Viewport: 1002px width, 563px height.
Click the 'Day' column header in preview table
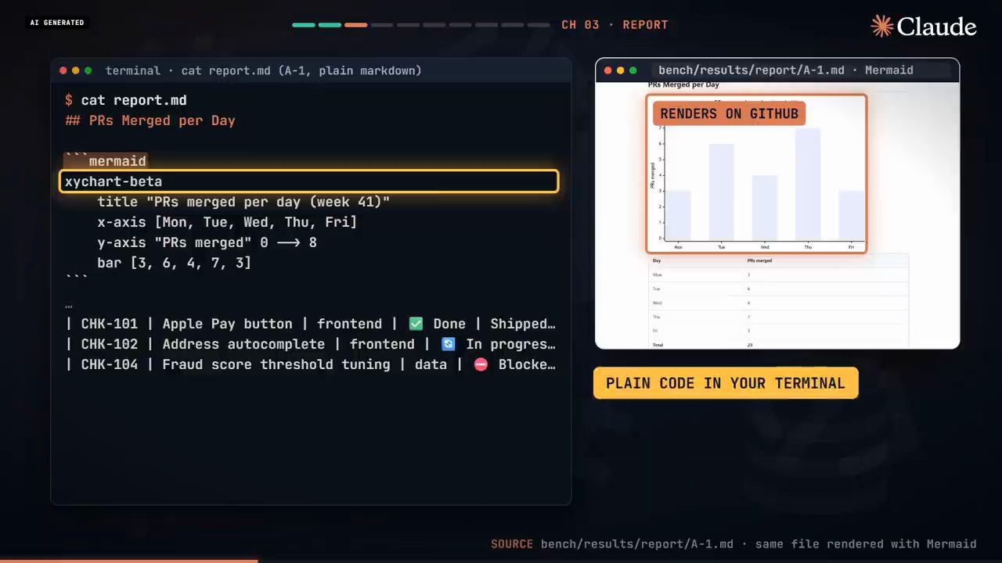coord(657,260)
